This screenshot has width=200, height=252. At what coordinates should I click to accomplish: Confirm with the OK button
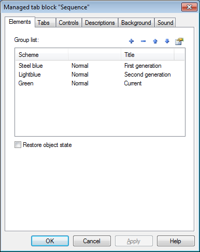click(x=50, y=241)
